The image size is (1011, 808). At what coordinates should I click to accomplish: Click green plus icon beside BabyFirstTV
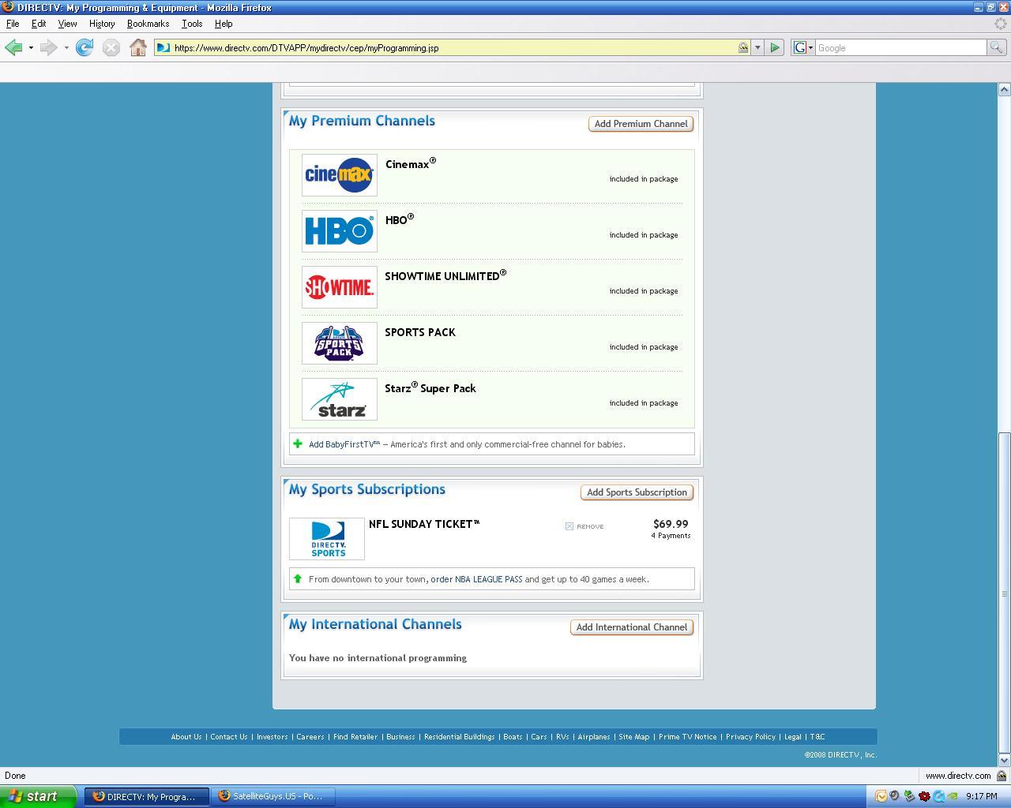coord(298,444)
